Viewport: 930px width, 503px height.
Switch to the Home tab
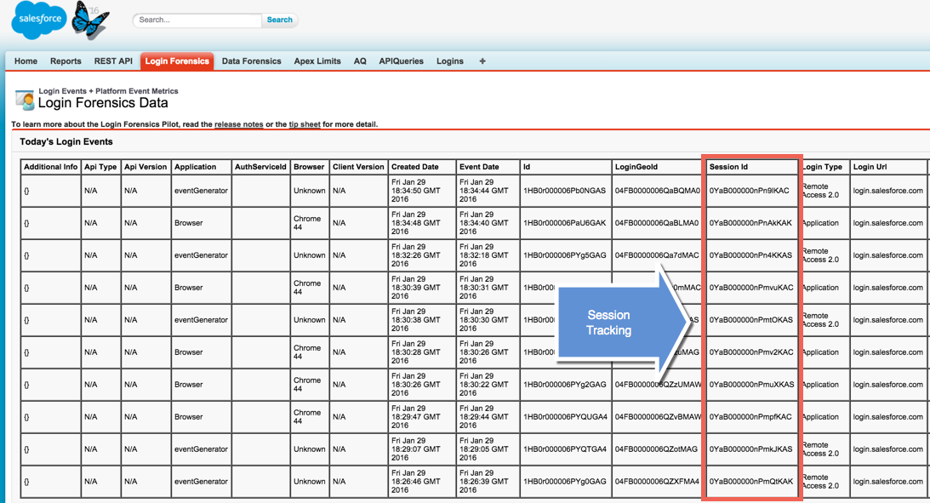tap(25, 60)
